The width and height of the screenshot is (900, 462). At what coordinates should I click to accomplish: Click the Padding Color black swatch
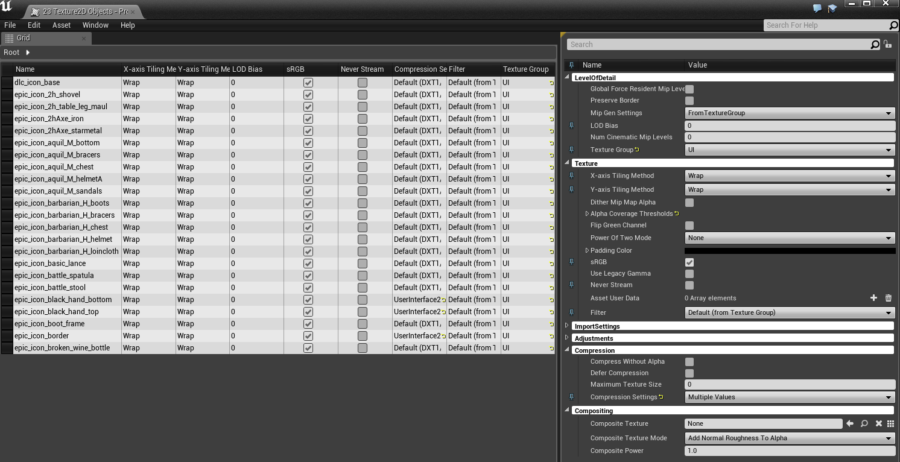(x=790, y=250)
